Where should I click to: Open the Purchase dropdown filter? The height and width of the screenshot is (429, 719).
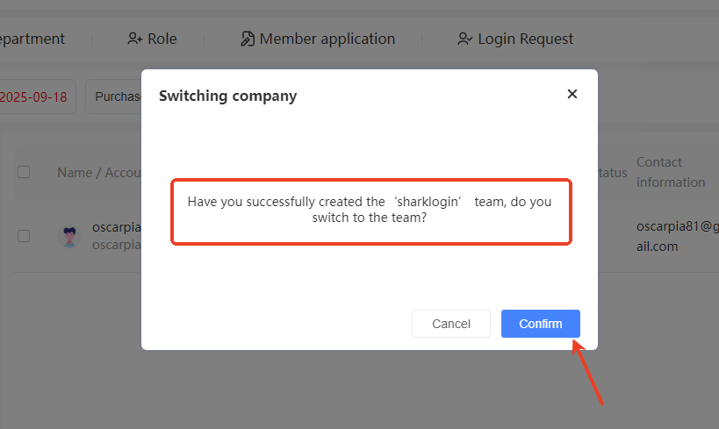click(114, 97)
